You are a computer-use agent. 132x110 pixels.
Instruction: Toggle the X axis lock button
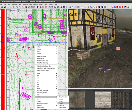[x=77, y=7]
